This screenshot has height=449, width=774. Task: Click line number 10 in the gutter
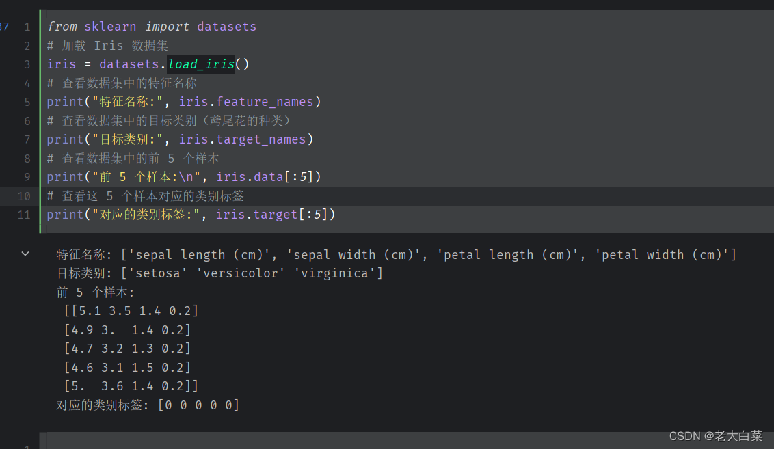click(24, 196)
